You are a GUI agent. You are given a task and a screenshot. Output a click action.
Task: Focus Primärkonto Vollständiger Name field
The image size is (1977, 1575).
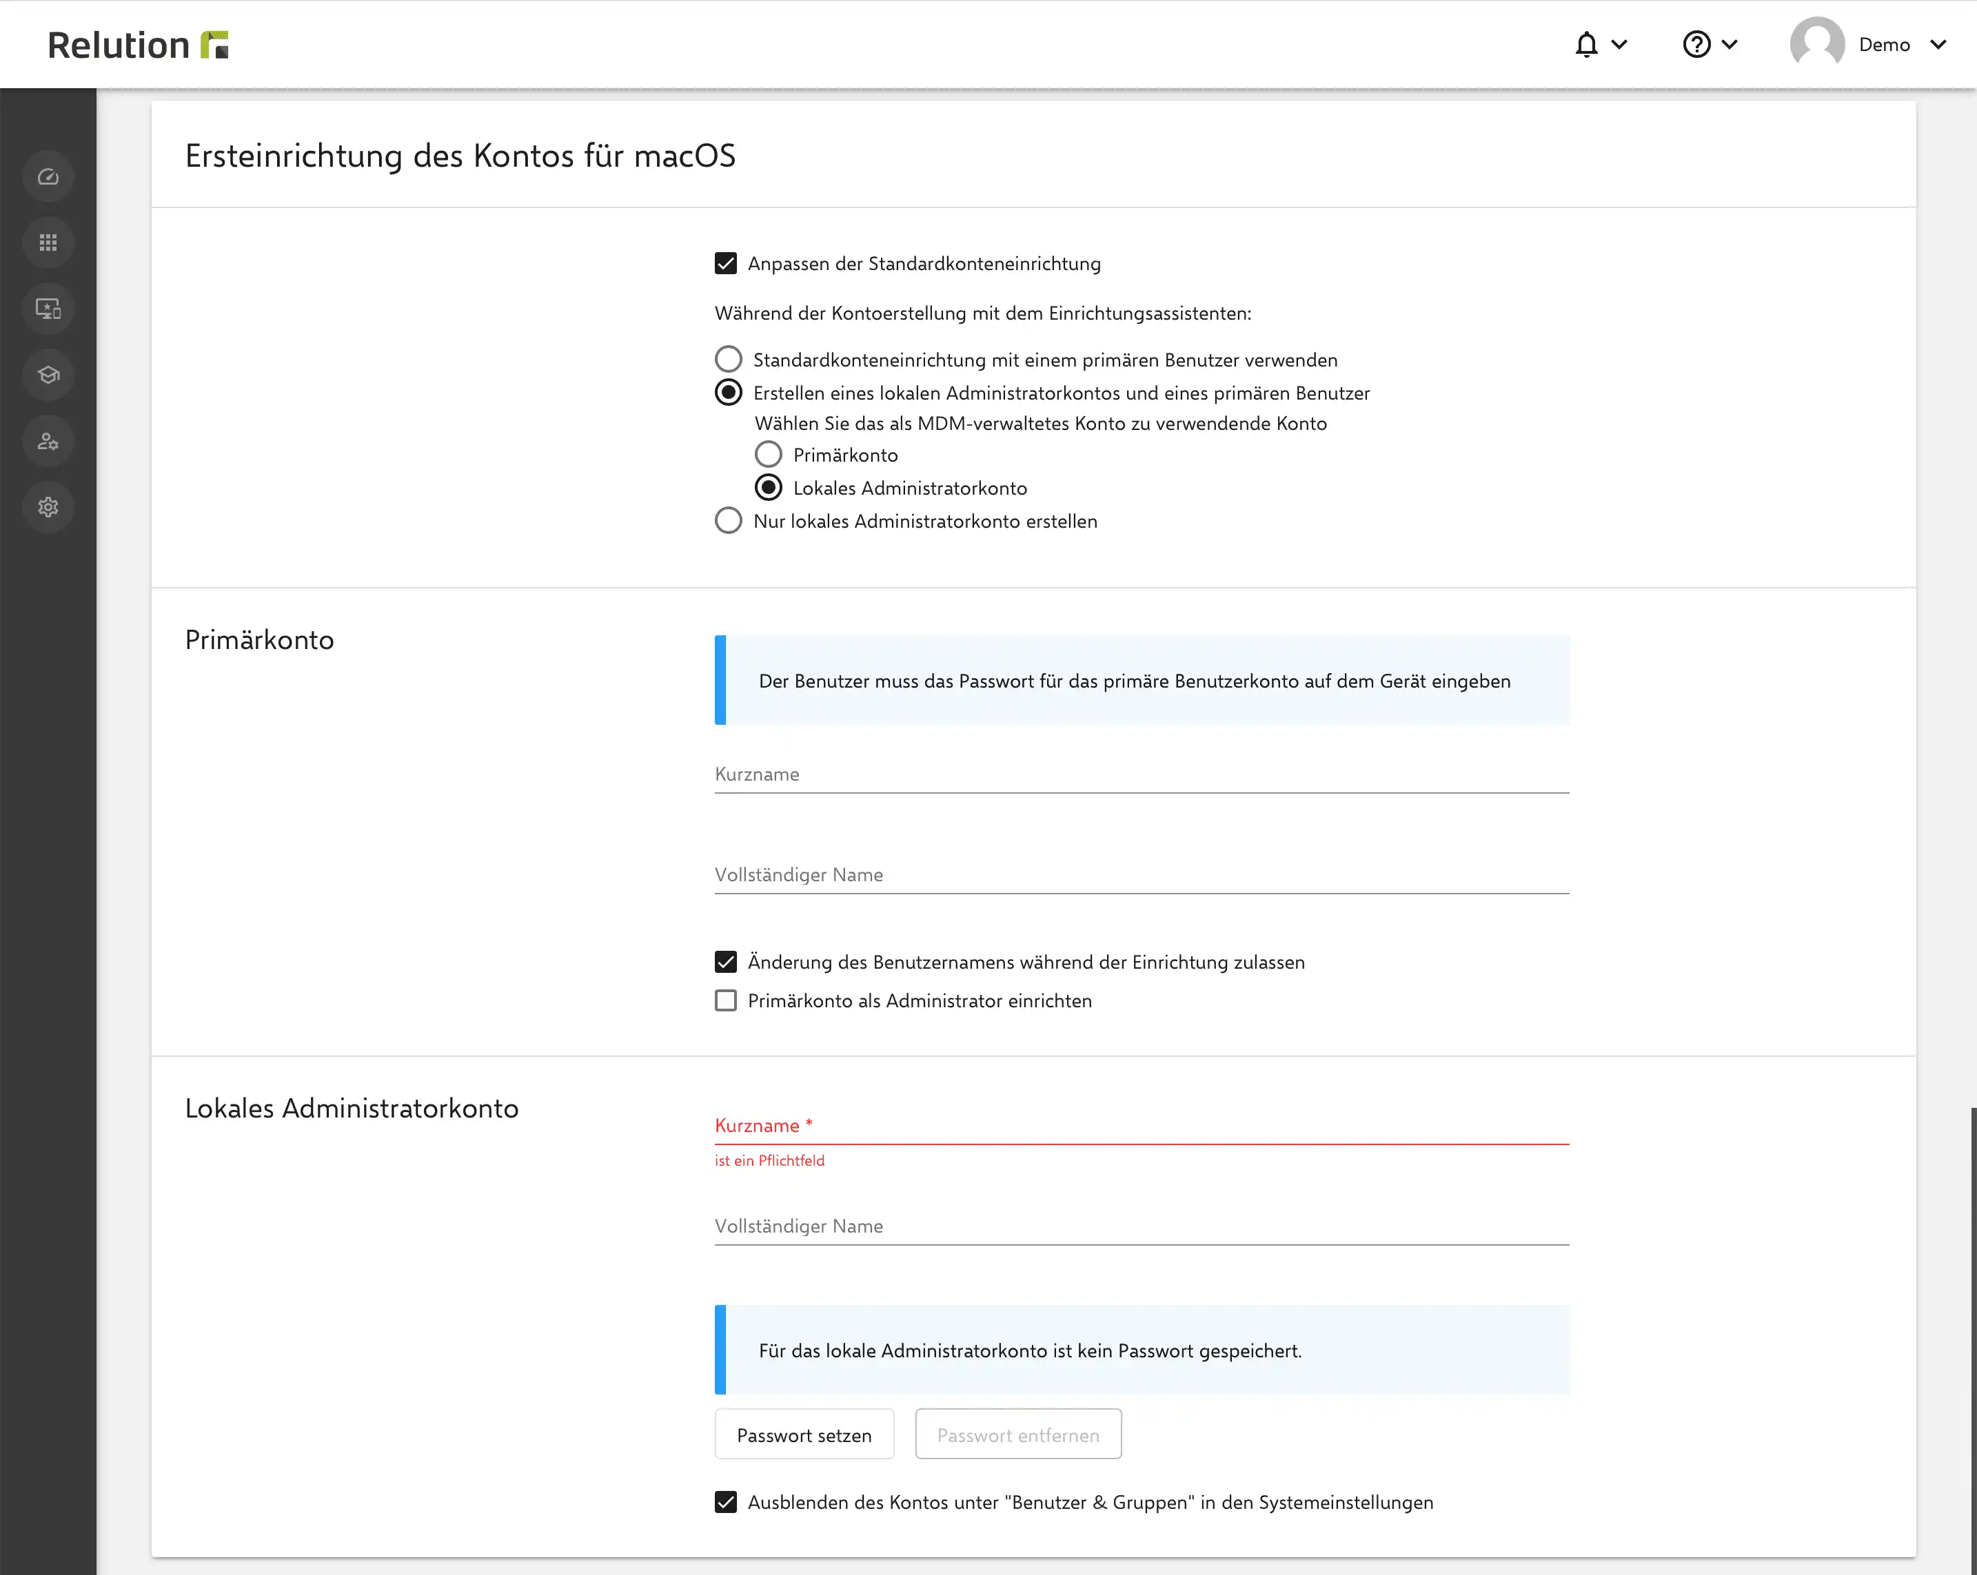(x=1142, y=876)
